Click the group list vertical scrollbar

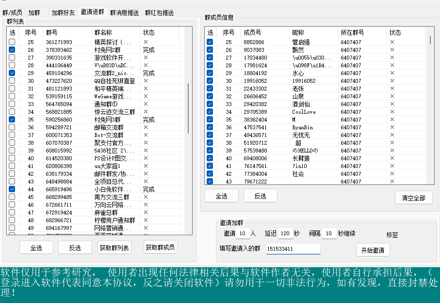click(188, 116)
